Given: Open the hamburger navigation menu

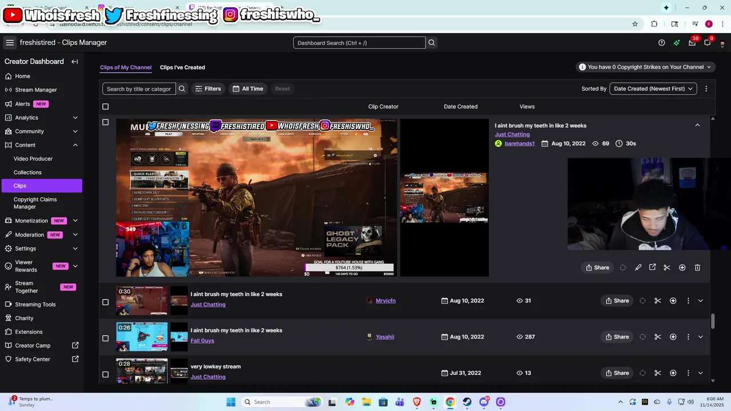Looking at the screenshot, I should 10,43.
